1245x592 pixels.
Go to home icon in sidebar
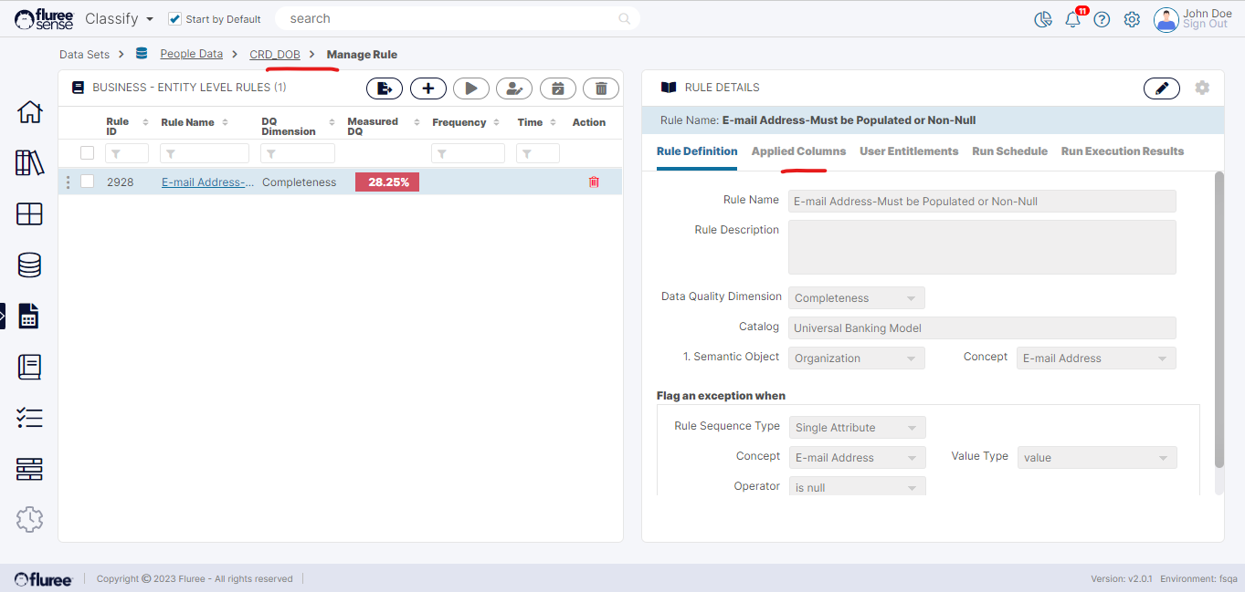[29, 112]
